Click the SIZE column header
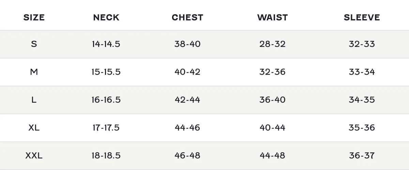 [x=34, y=17]
